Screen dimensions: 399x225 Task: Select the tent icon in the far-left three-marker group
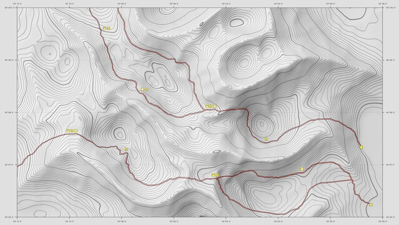[x=68, y=131]
